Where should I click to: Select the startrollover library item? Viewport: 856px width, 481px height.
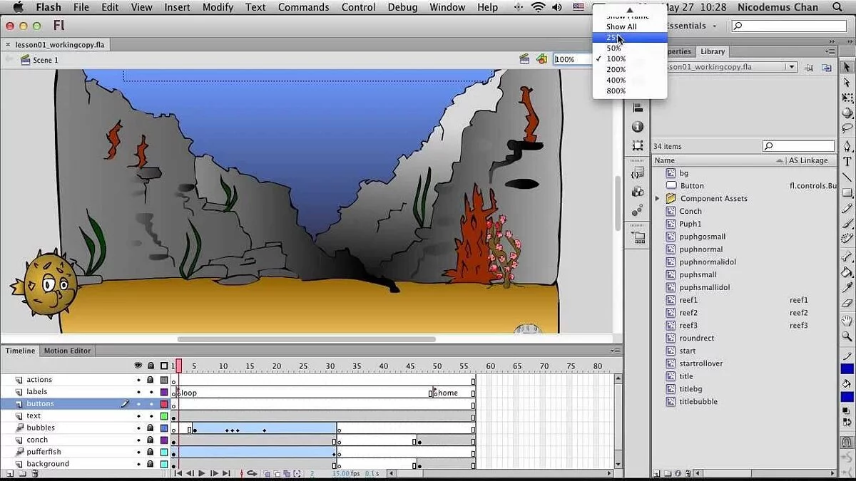pos(700,363)
